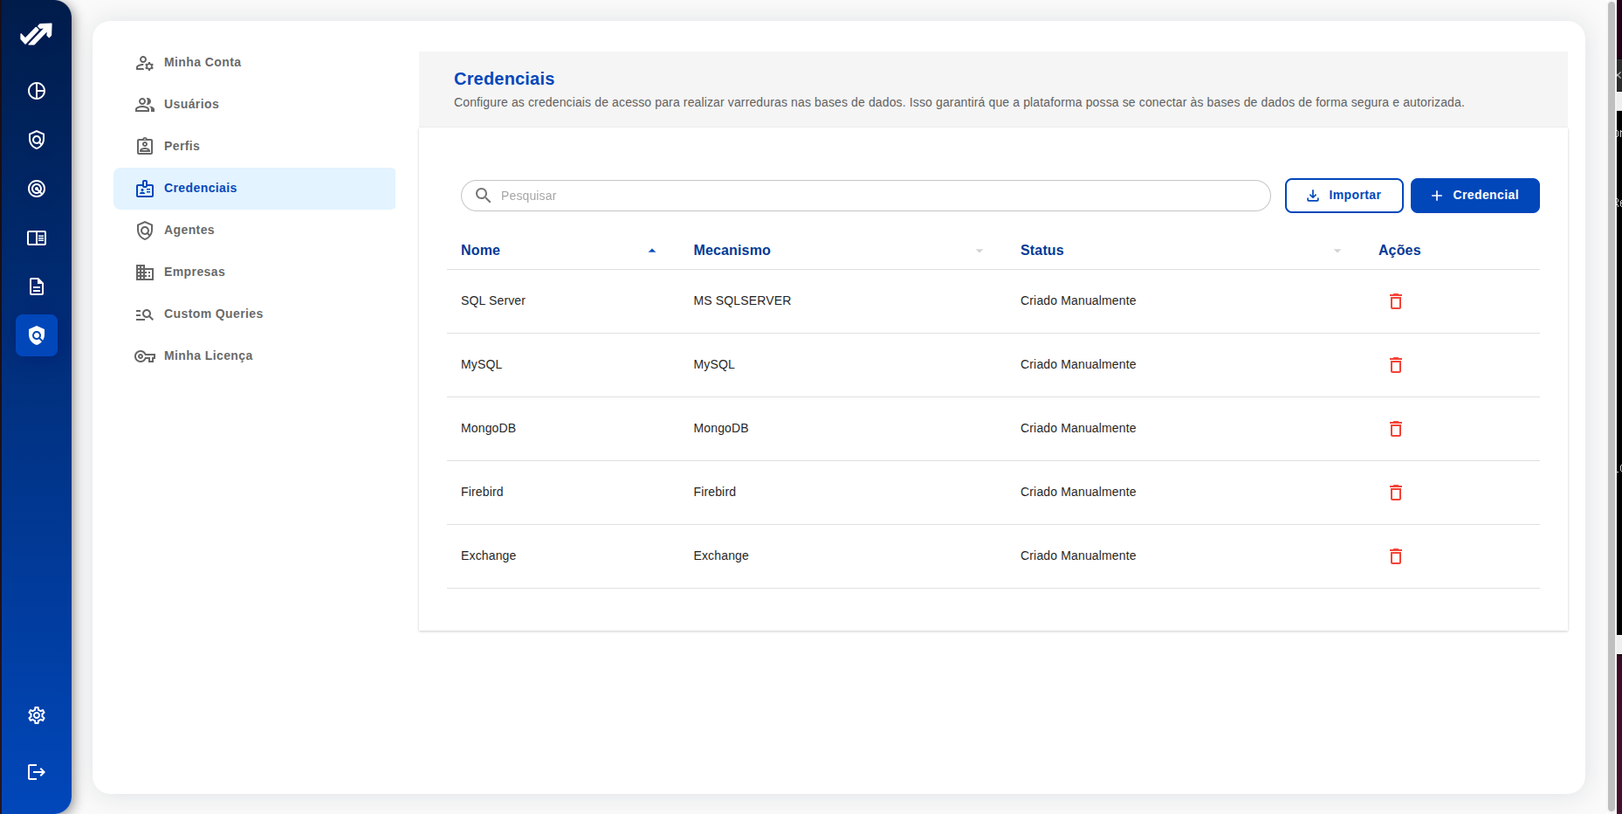The height and width of the screenshot is (814, 1622).
Task: Go to Usuários section
Action: (x=191, y=104)
